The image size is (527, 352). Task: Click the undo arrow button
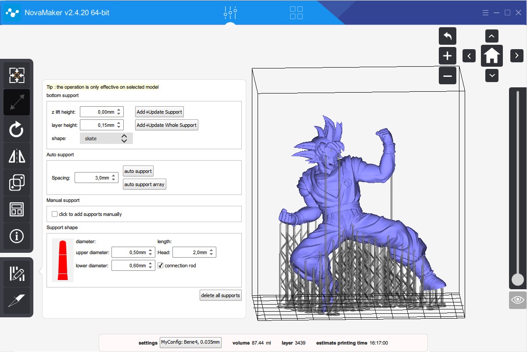tap(448, 36)
